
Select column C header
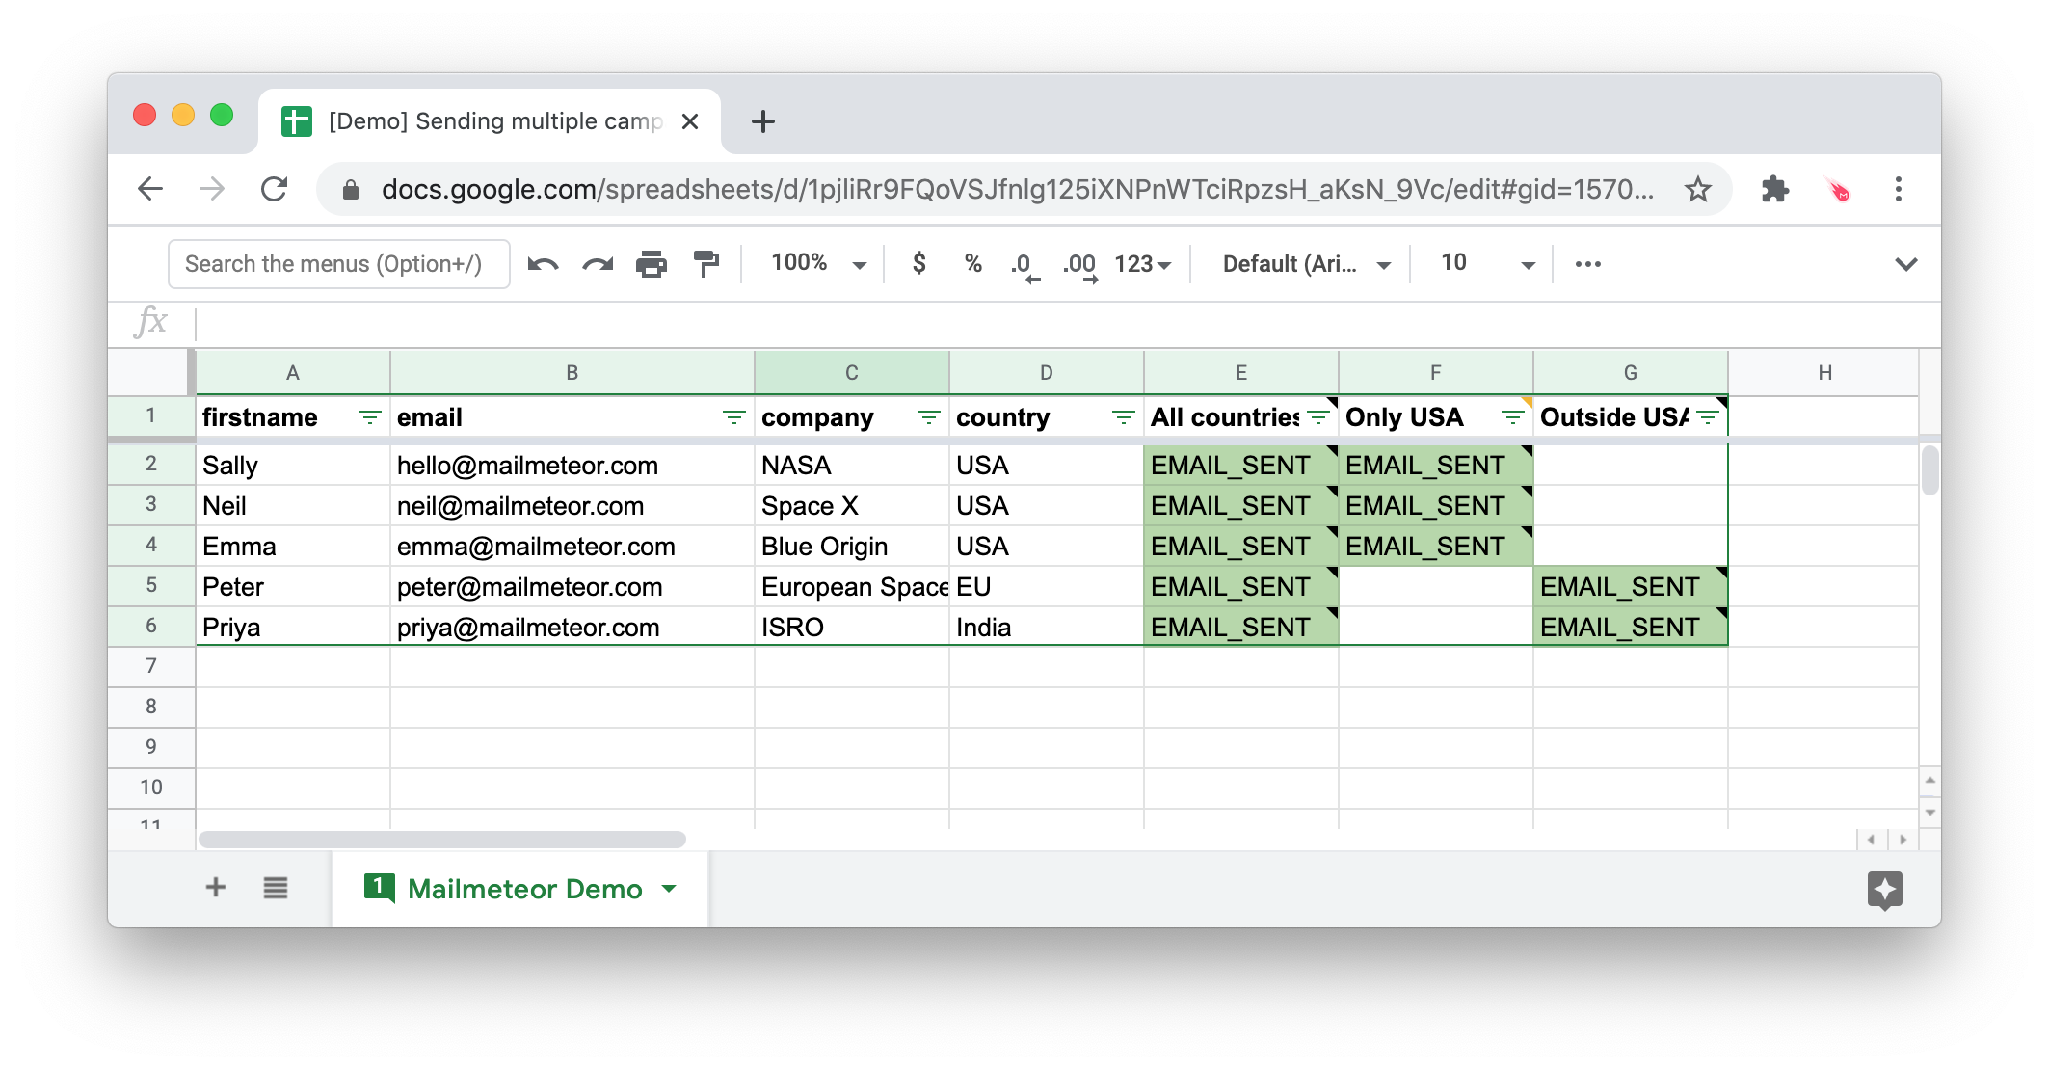click(x=852, y=373)
